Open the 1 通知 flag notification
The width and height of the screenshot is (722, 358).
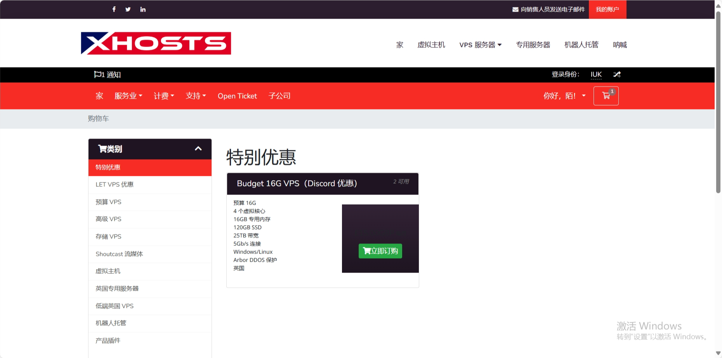click(x=108, y=75)
